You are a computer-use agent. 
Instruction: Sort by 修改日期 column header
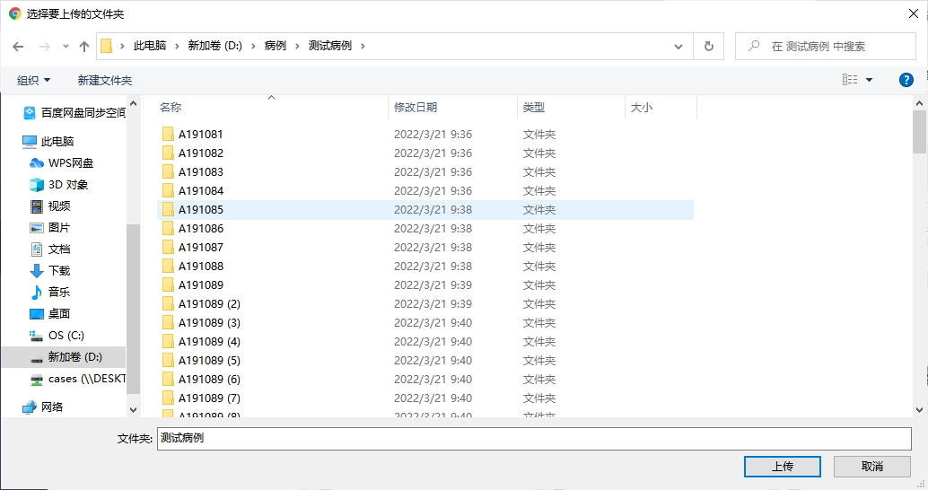416,108
